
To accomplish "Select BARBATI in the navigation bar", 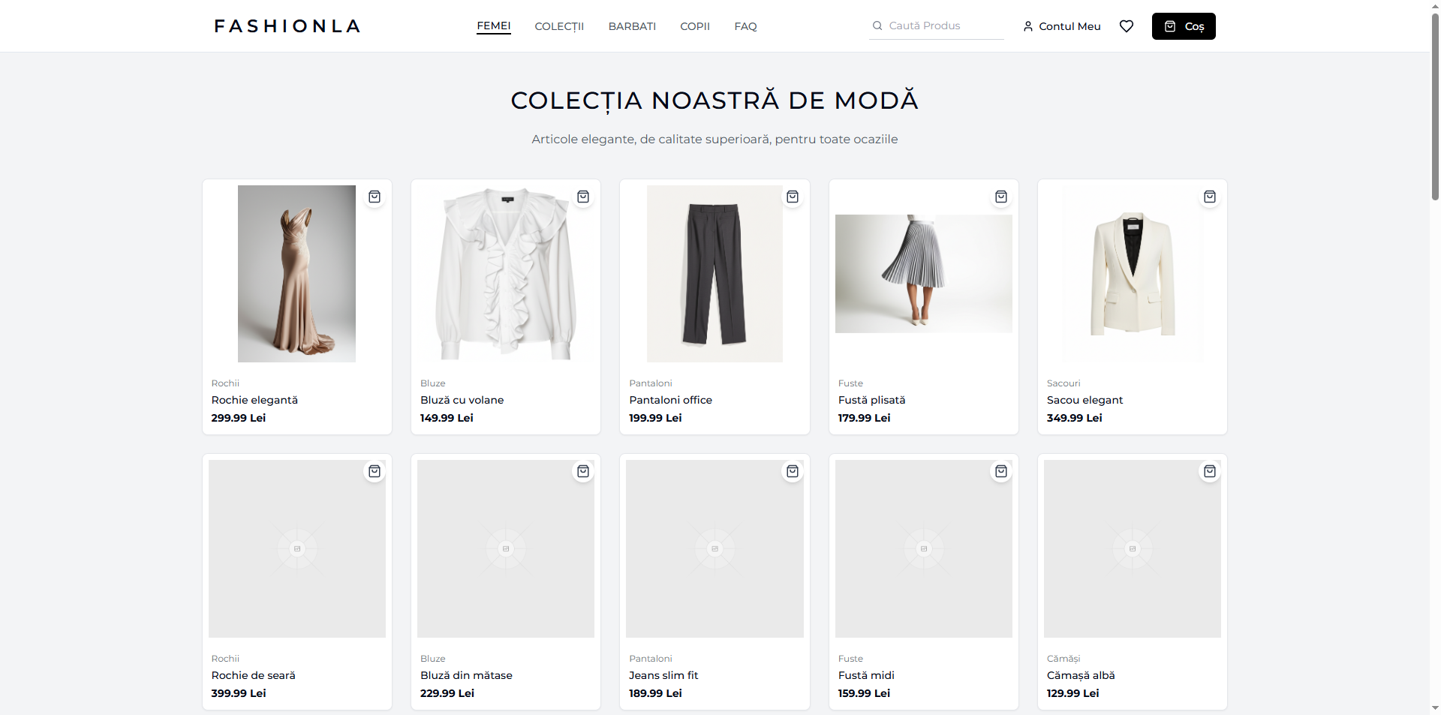I will [x=632, y=26].
